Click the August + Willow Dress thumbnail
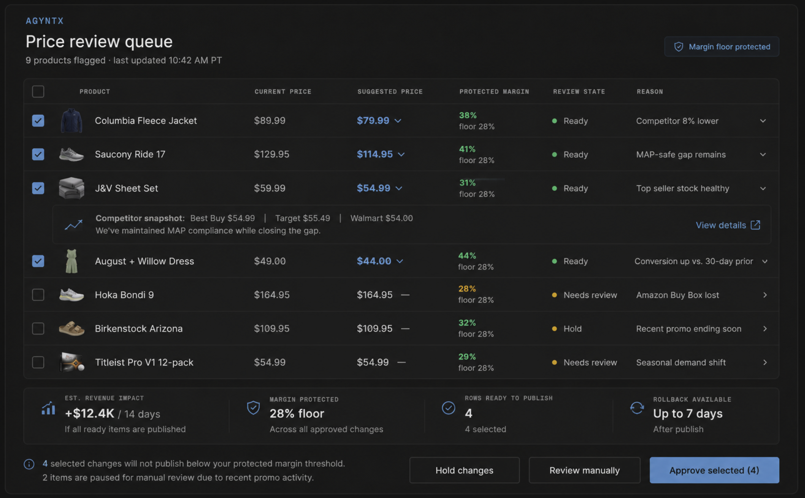Screen dimensions: 805x498 click(x=71, y=261)
